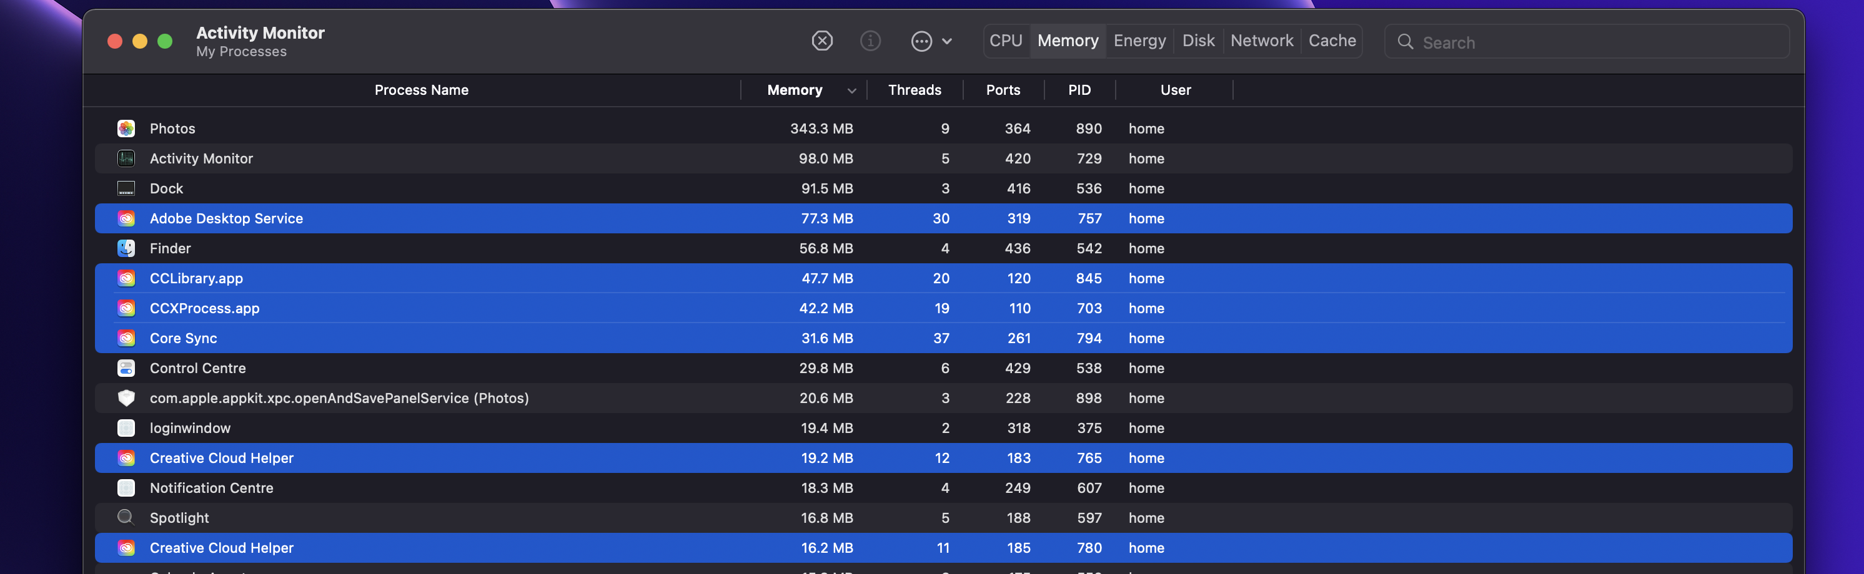Image resolution: width=1864 pixels, height=574 pixels.
Task: Select the CCLibrary.app row name
Action: tap(196, 278)
